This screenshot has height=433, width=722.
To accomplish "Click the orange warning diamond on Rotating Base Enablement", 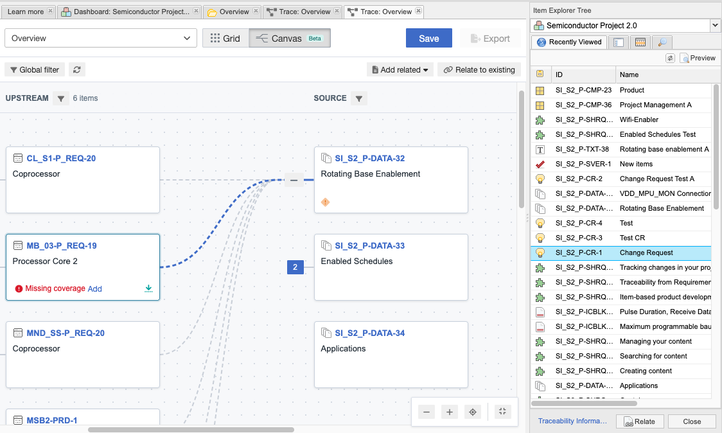I will 325,202.
